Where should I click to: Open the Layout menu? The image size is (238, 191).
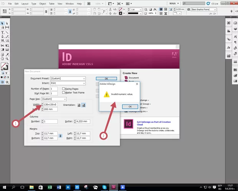25,3
